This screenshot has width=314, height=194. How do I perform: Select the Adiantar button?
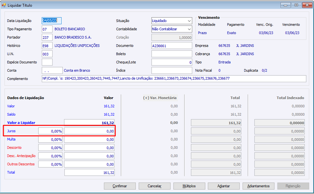coord(224,186)
